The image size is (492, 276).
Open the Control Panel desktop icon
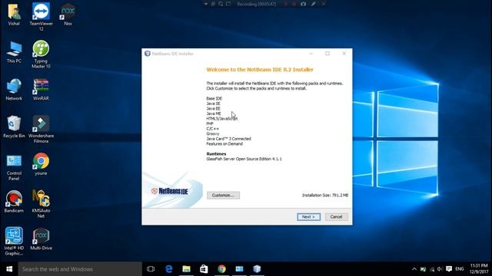pos(14,167)
